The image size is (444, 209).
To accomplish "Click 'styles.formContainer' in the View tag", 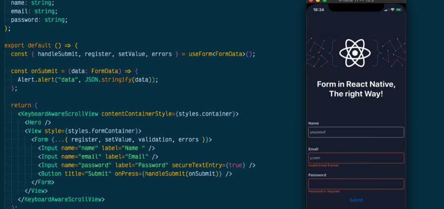I will [102, 131].
